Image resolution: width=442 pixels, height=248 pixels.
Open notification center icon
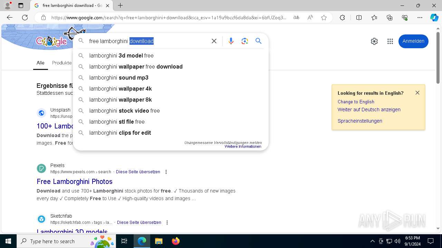[431, 241]
